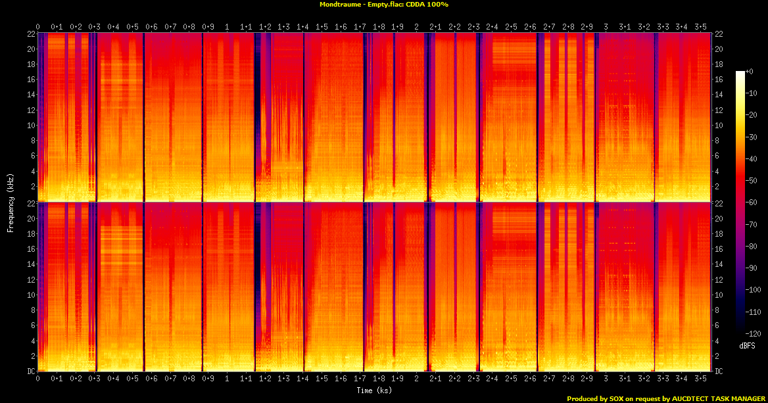Click the 2.4 tick on the top time axis
768x403 pixels.
click(492, 27)
